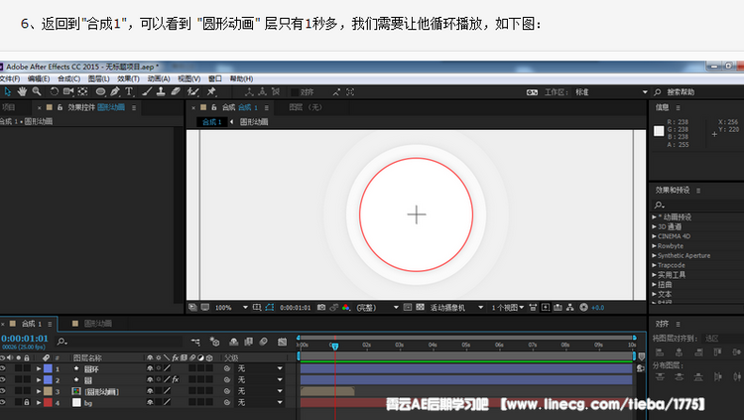
Task: Expand bg layer properties triangle
Action: coord(39,403)
